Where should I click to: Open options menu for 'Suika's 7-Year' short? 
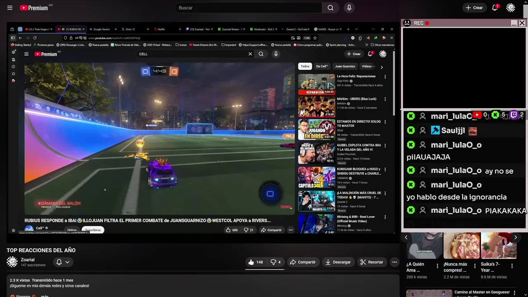[512, 266]
